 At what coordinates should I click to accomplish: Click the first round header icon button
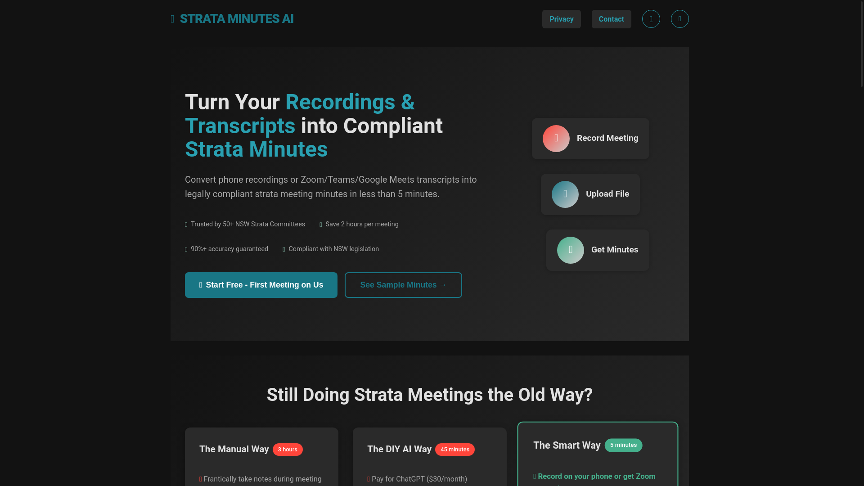tap(651, 19)
